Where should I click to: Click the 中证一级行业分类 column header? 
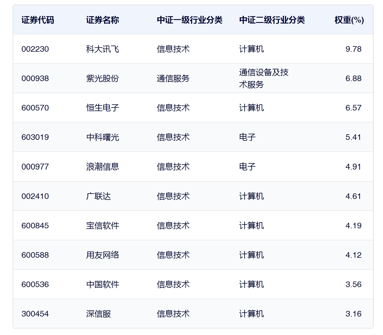pos(189,20)
